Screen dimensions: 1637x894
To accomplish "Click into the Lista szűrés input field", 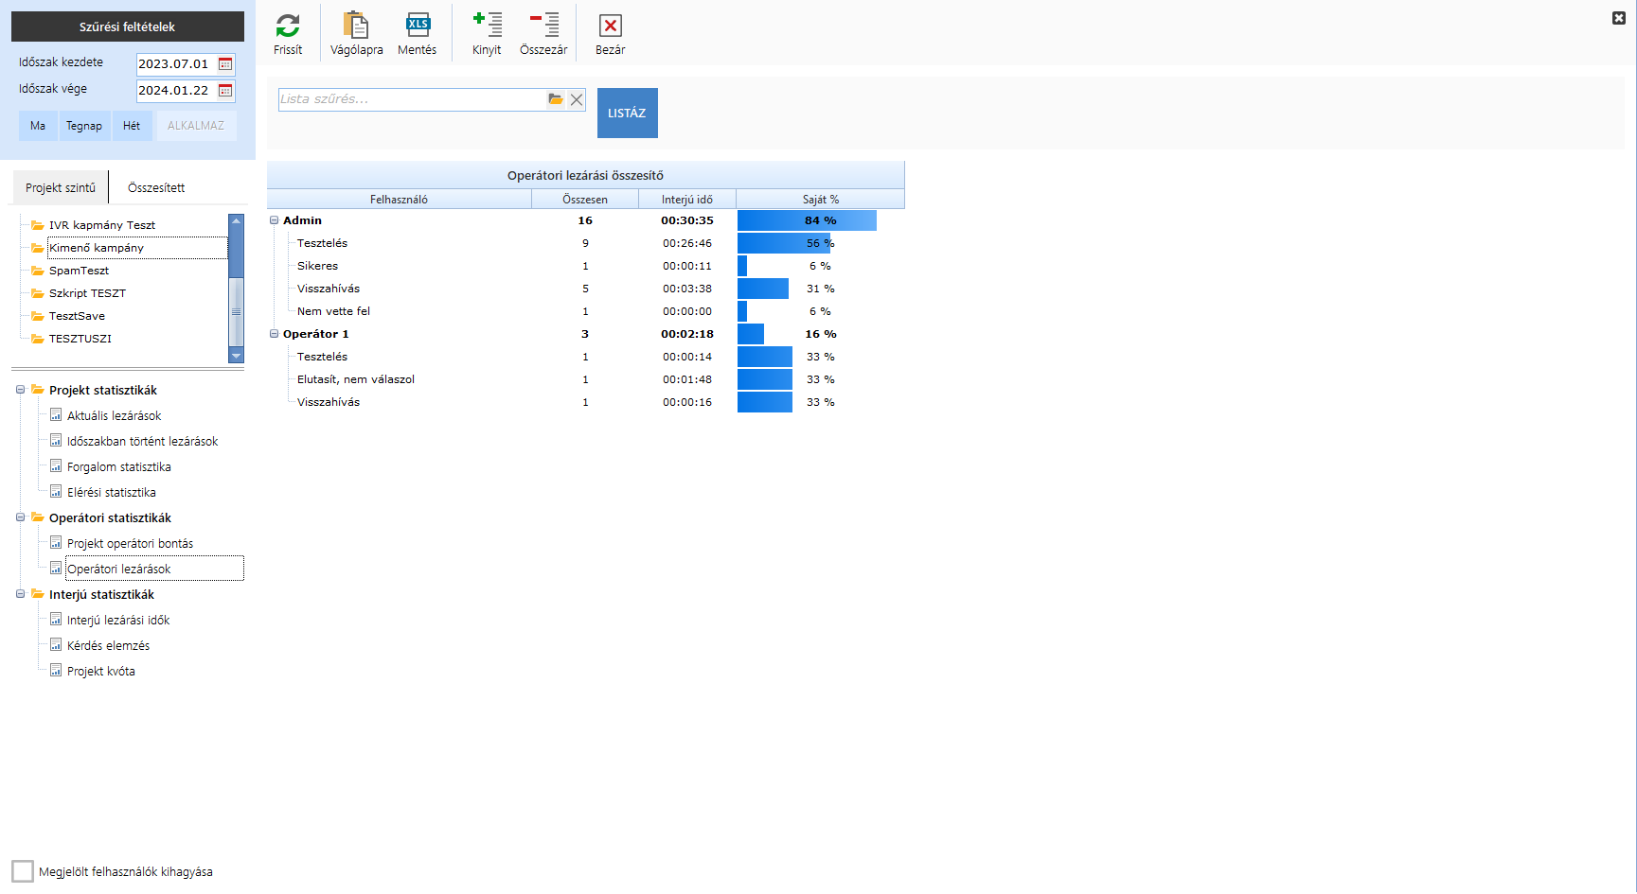I will [411, 99].
